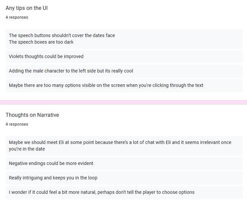This screenshot has height=203, width=247.
Task: Select the 'Maybe we should meet Eli' response
Action: tap(124, 146)
